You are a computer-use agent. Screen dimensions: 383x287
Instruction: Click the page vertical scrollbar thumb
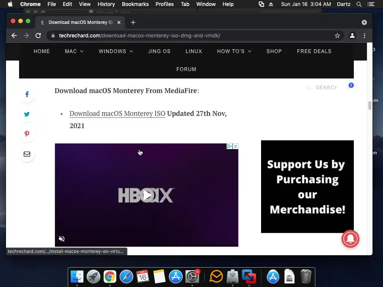(370, 105)
